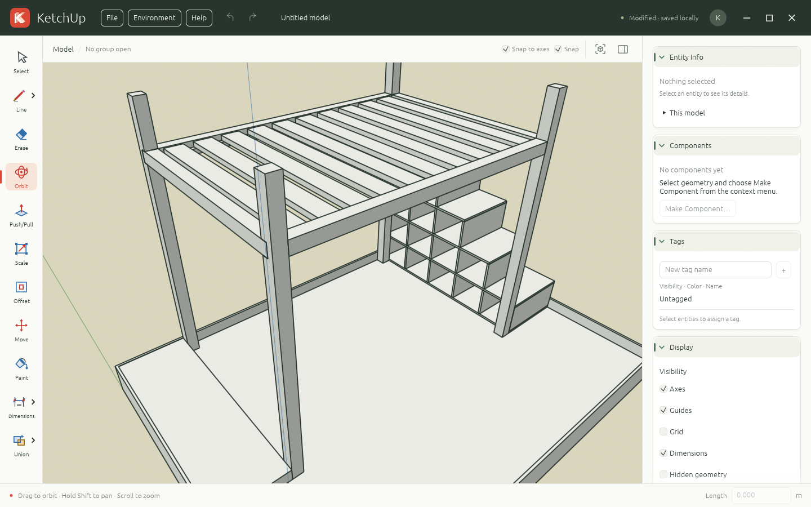Activate the Offset tool
Image resolution: width=811 pixels, height=507 pixels.
coord(21,292)
